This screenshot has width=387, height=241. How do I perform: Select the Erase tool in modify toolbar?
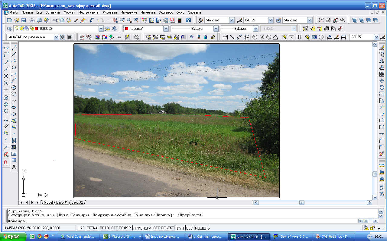382,48
